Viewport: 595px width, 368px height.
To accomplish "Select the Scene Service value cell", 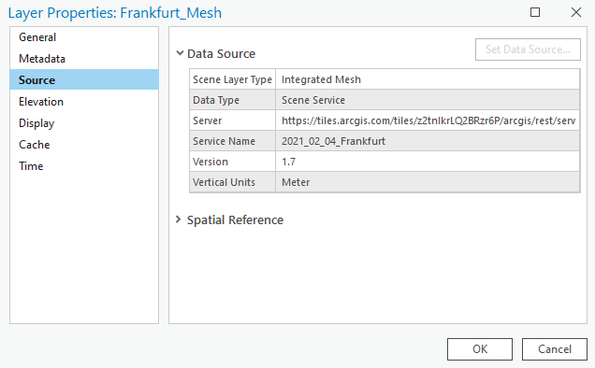I will point(428,100).
